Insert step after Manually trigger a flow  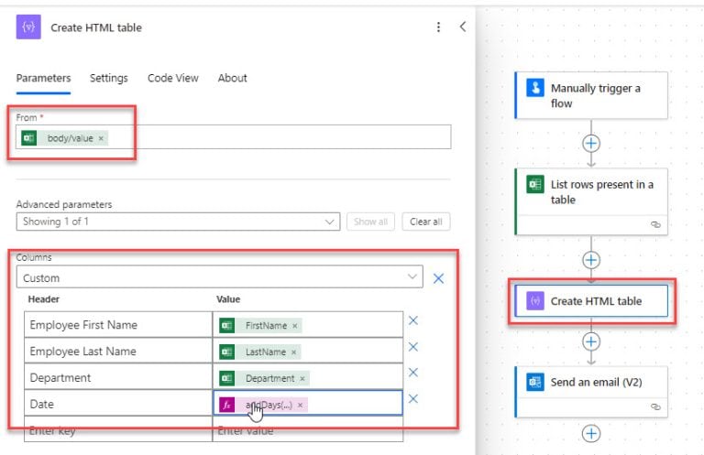(591, 144)
